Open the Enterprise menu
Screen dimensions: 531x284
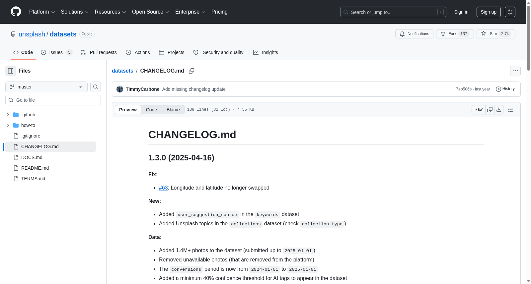pyautogui.click(x=190, y=12)
